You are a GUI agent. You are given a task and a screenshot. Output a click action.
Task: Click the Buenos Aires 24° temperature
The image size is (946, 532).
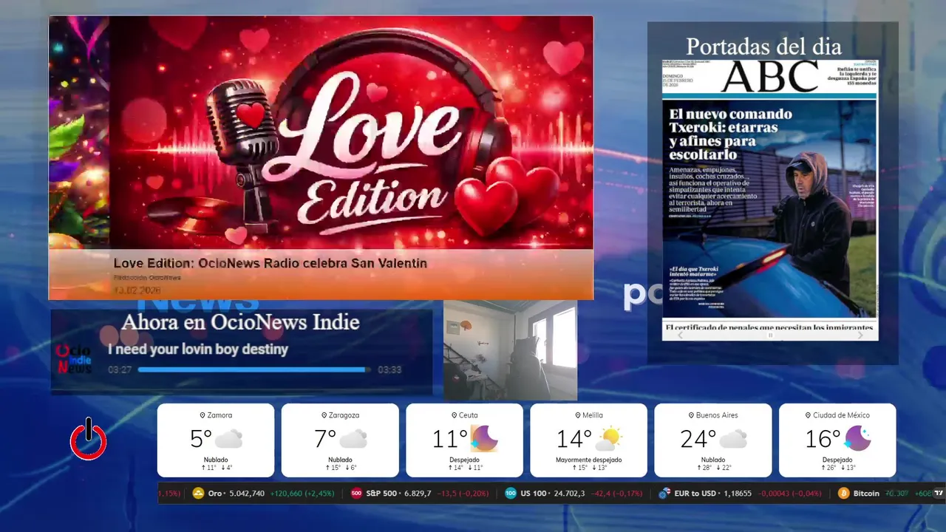[698, 439]
